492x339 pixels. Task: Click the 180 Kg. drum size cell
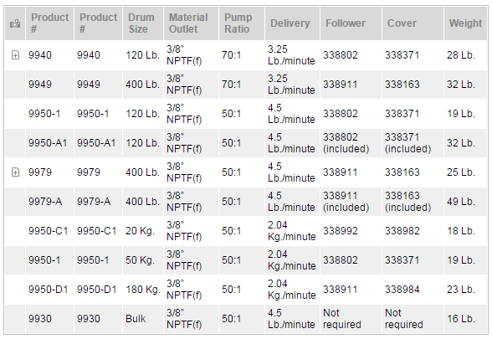click(143, 290)
